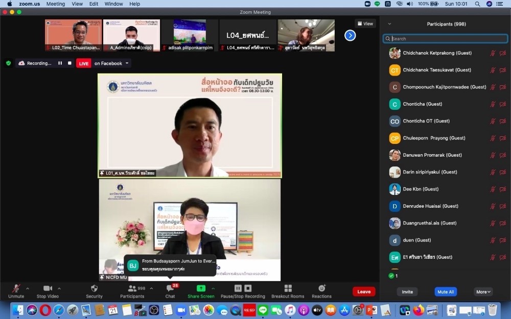Click the green encryption shield icon

click(8, 63)
